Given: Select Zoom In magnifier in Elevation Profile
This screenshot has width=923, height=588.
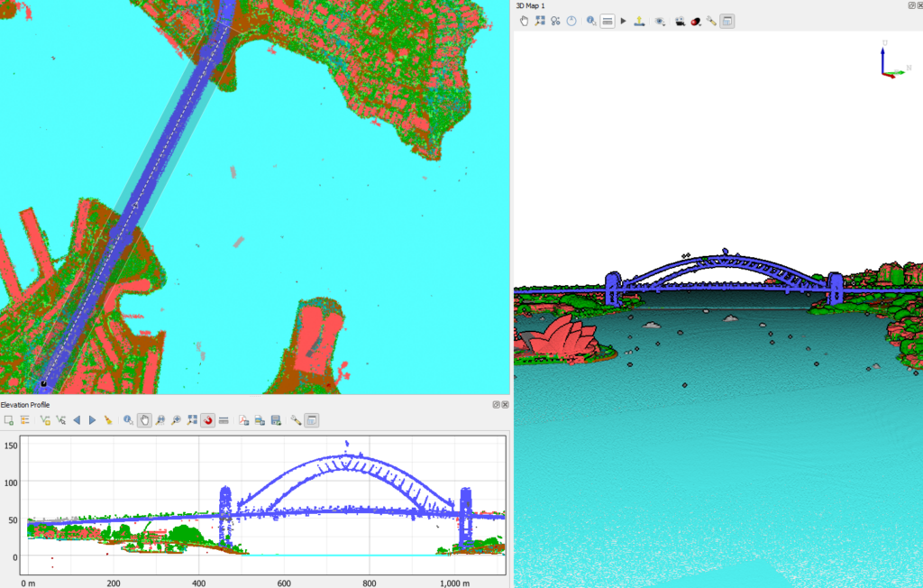Looking at the screenshot, I should (x=176, y=420).
